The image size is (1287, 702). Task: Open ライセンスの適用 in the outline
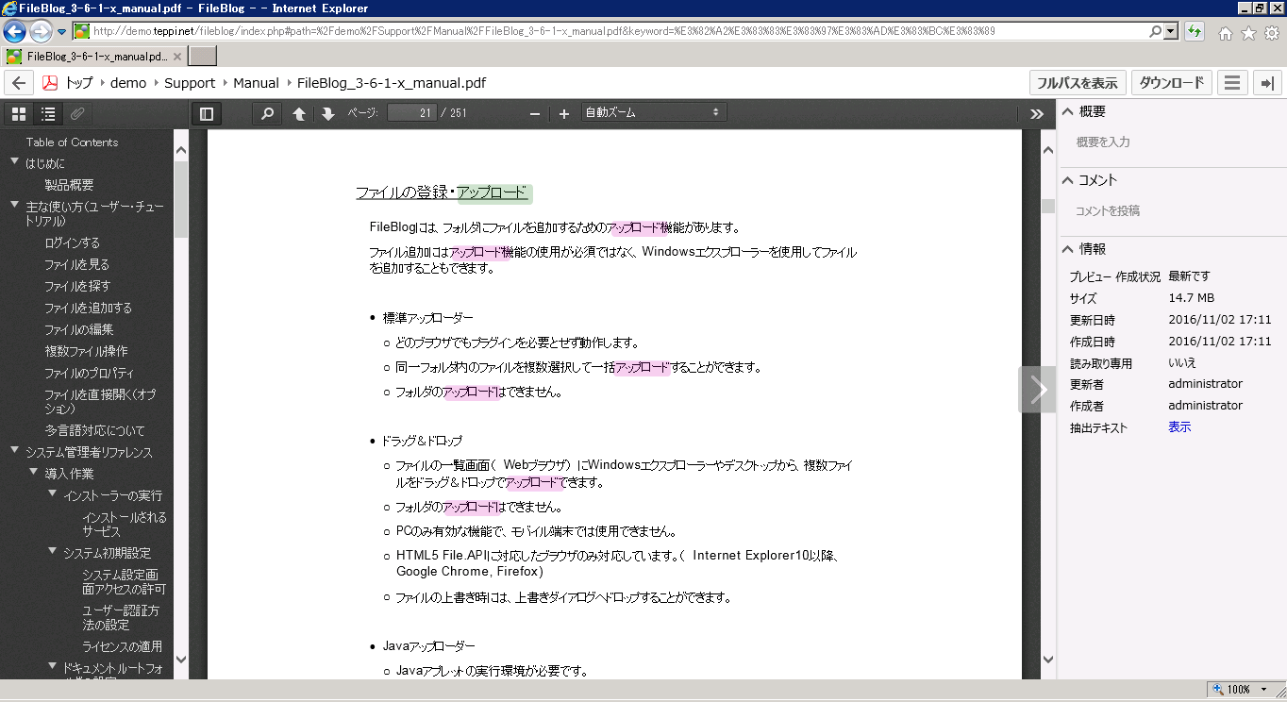coord(122,646)
